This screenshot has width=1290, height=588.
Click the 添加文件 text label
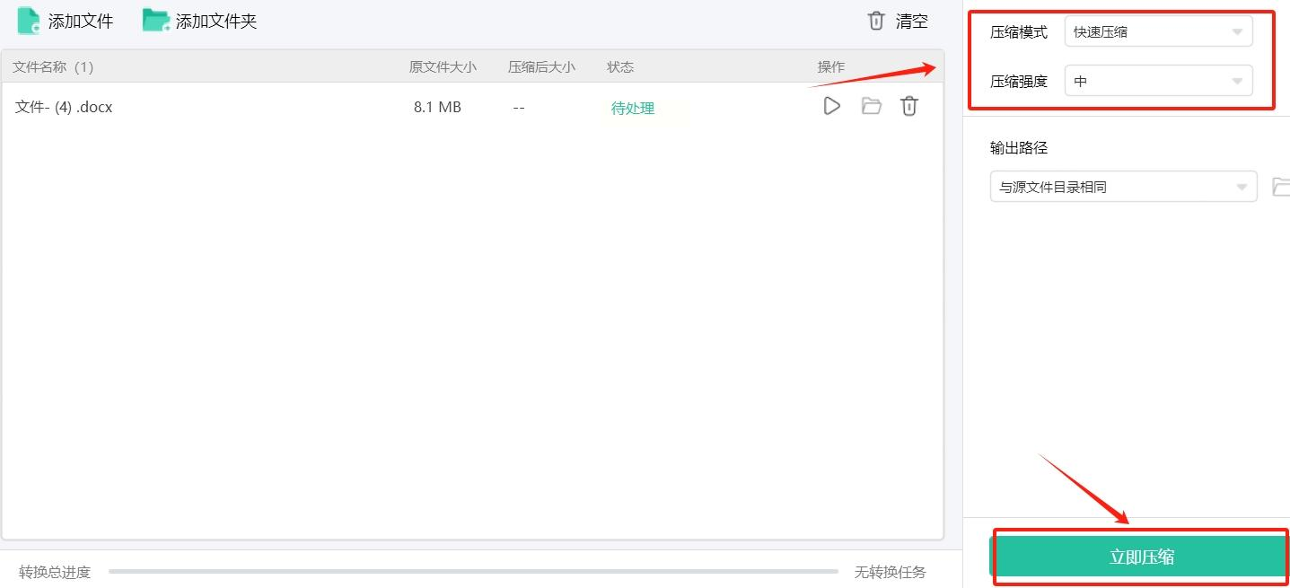coord(81,22)
